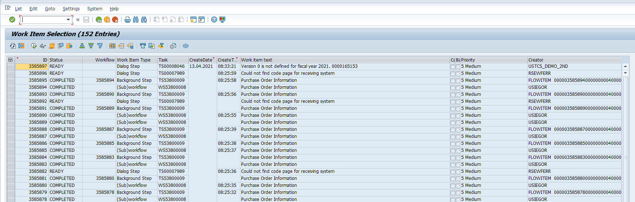Image resolution: width=635 pixels, height=202 pixels.
Task: Click the Refresh icon in list toolbar
Action: pyautogui.click(x=13, y=46)
